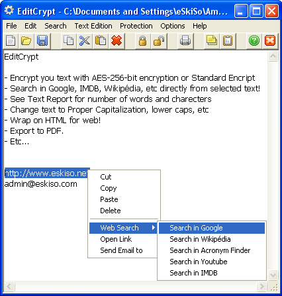Choose Paste from the context menu

pyautogui.click(x=124, y=199)
